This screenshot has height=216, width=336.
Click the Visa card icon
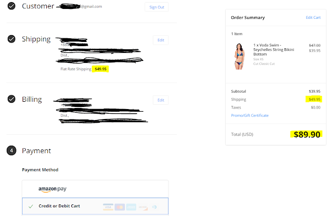point(108,207)
